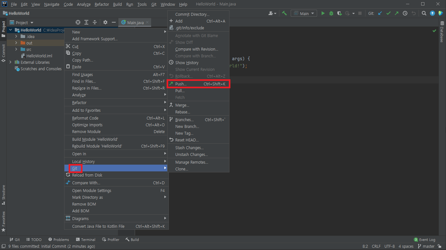
Task: Open the TODO tool window
Action: pyautogui.click(x=34, y=239)
